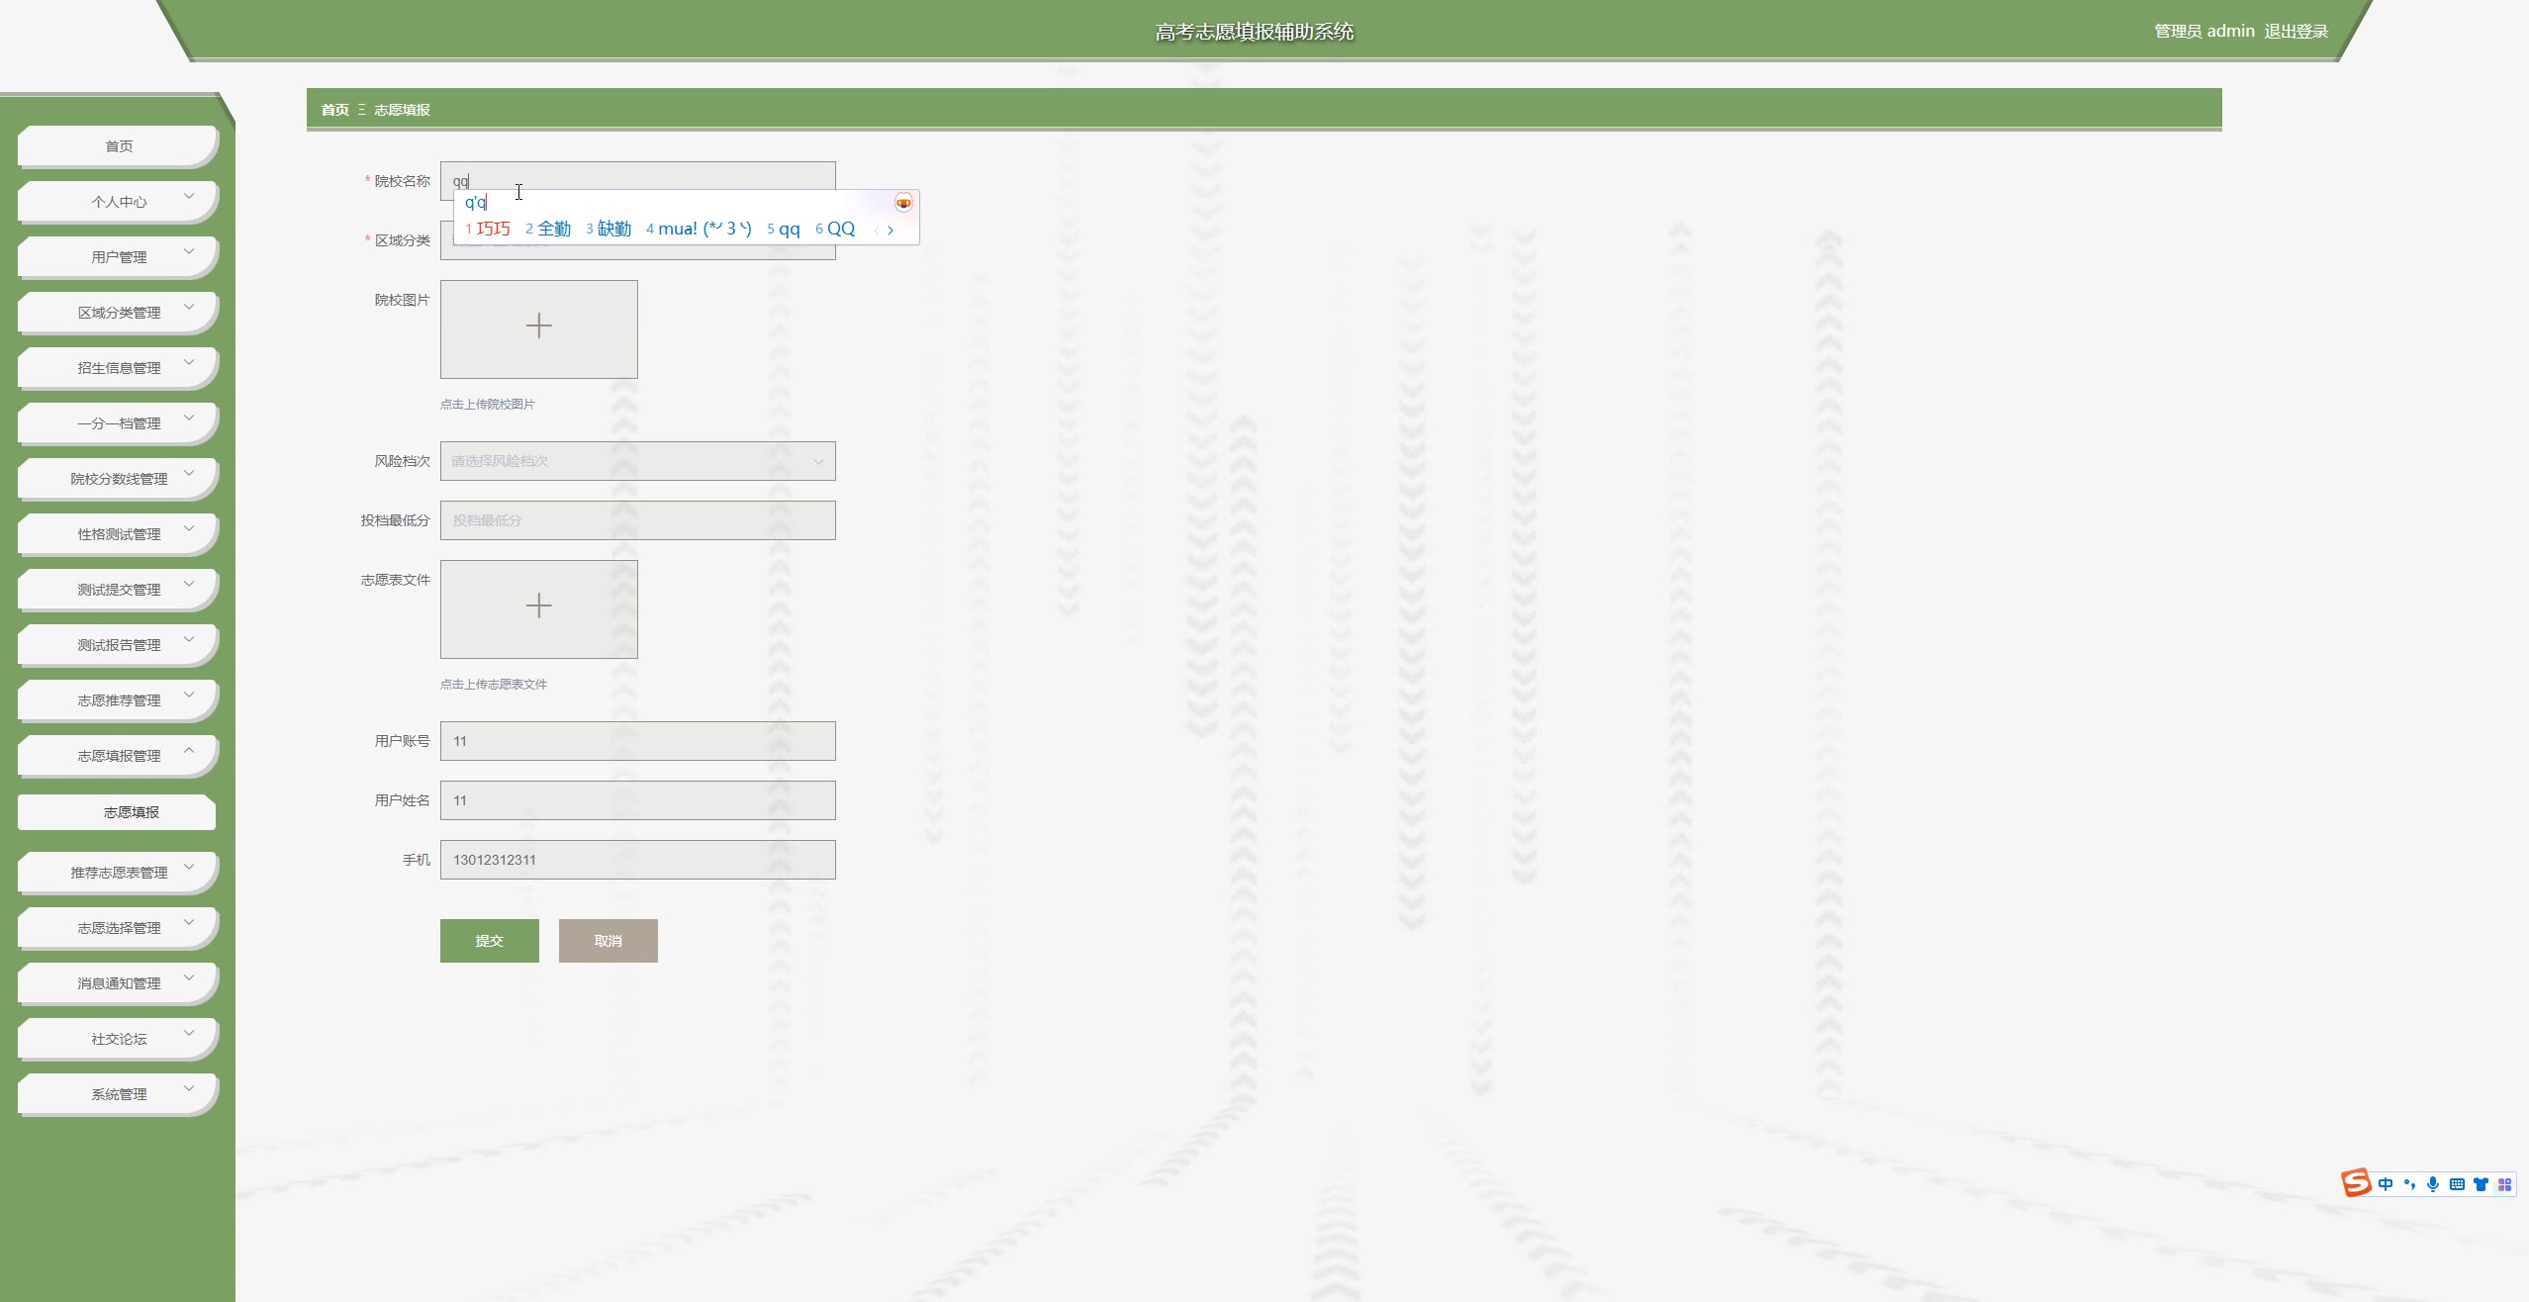Select candidate 2 全勤
The height and width of the screenshot is (1302, 2529).
click(548, 229)
